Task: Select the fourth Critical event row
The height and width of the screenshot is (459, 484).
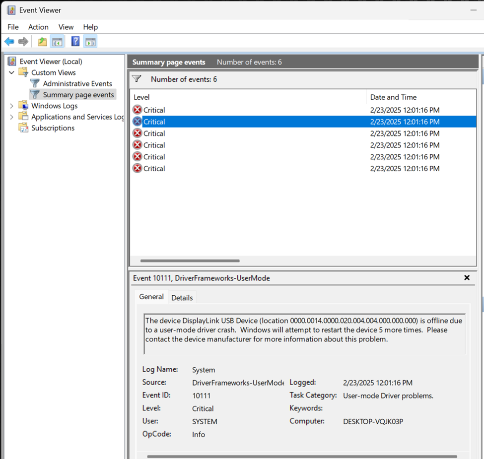Action: tap(303, 145)
